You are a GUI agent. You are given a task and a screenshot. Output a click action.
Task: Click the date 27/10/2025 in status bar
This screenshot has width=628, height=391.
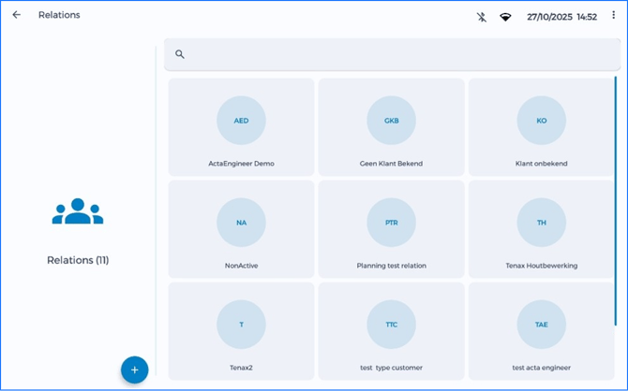[x=549, y=17]
